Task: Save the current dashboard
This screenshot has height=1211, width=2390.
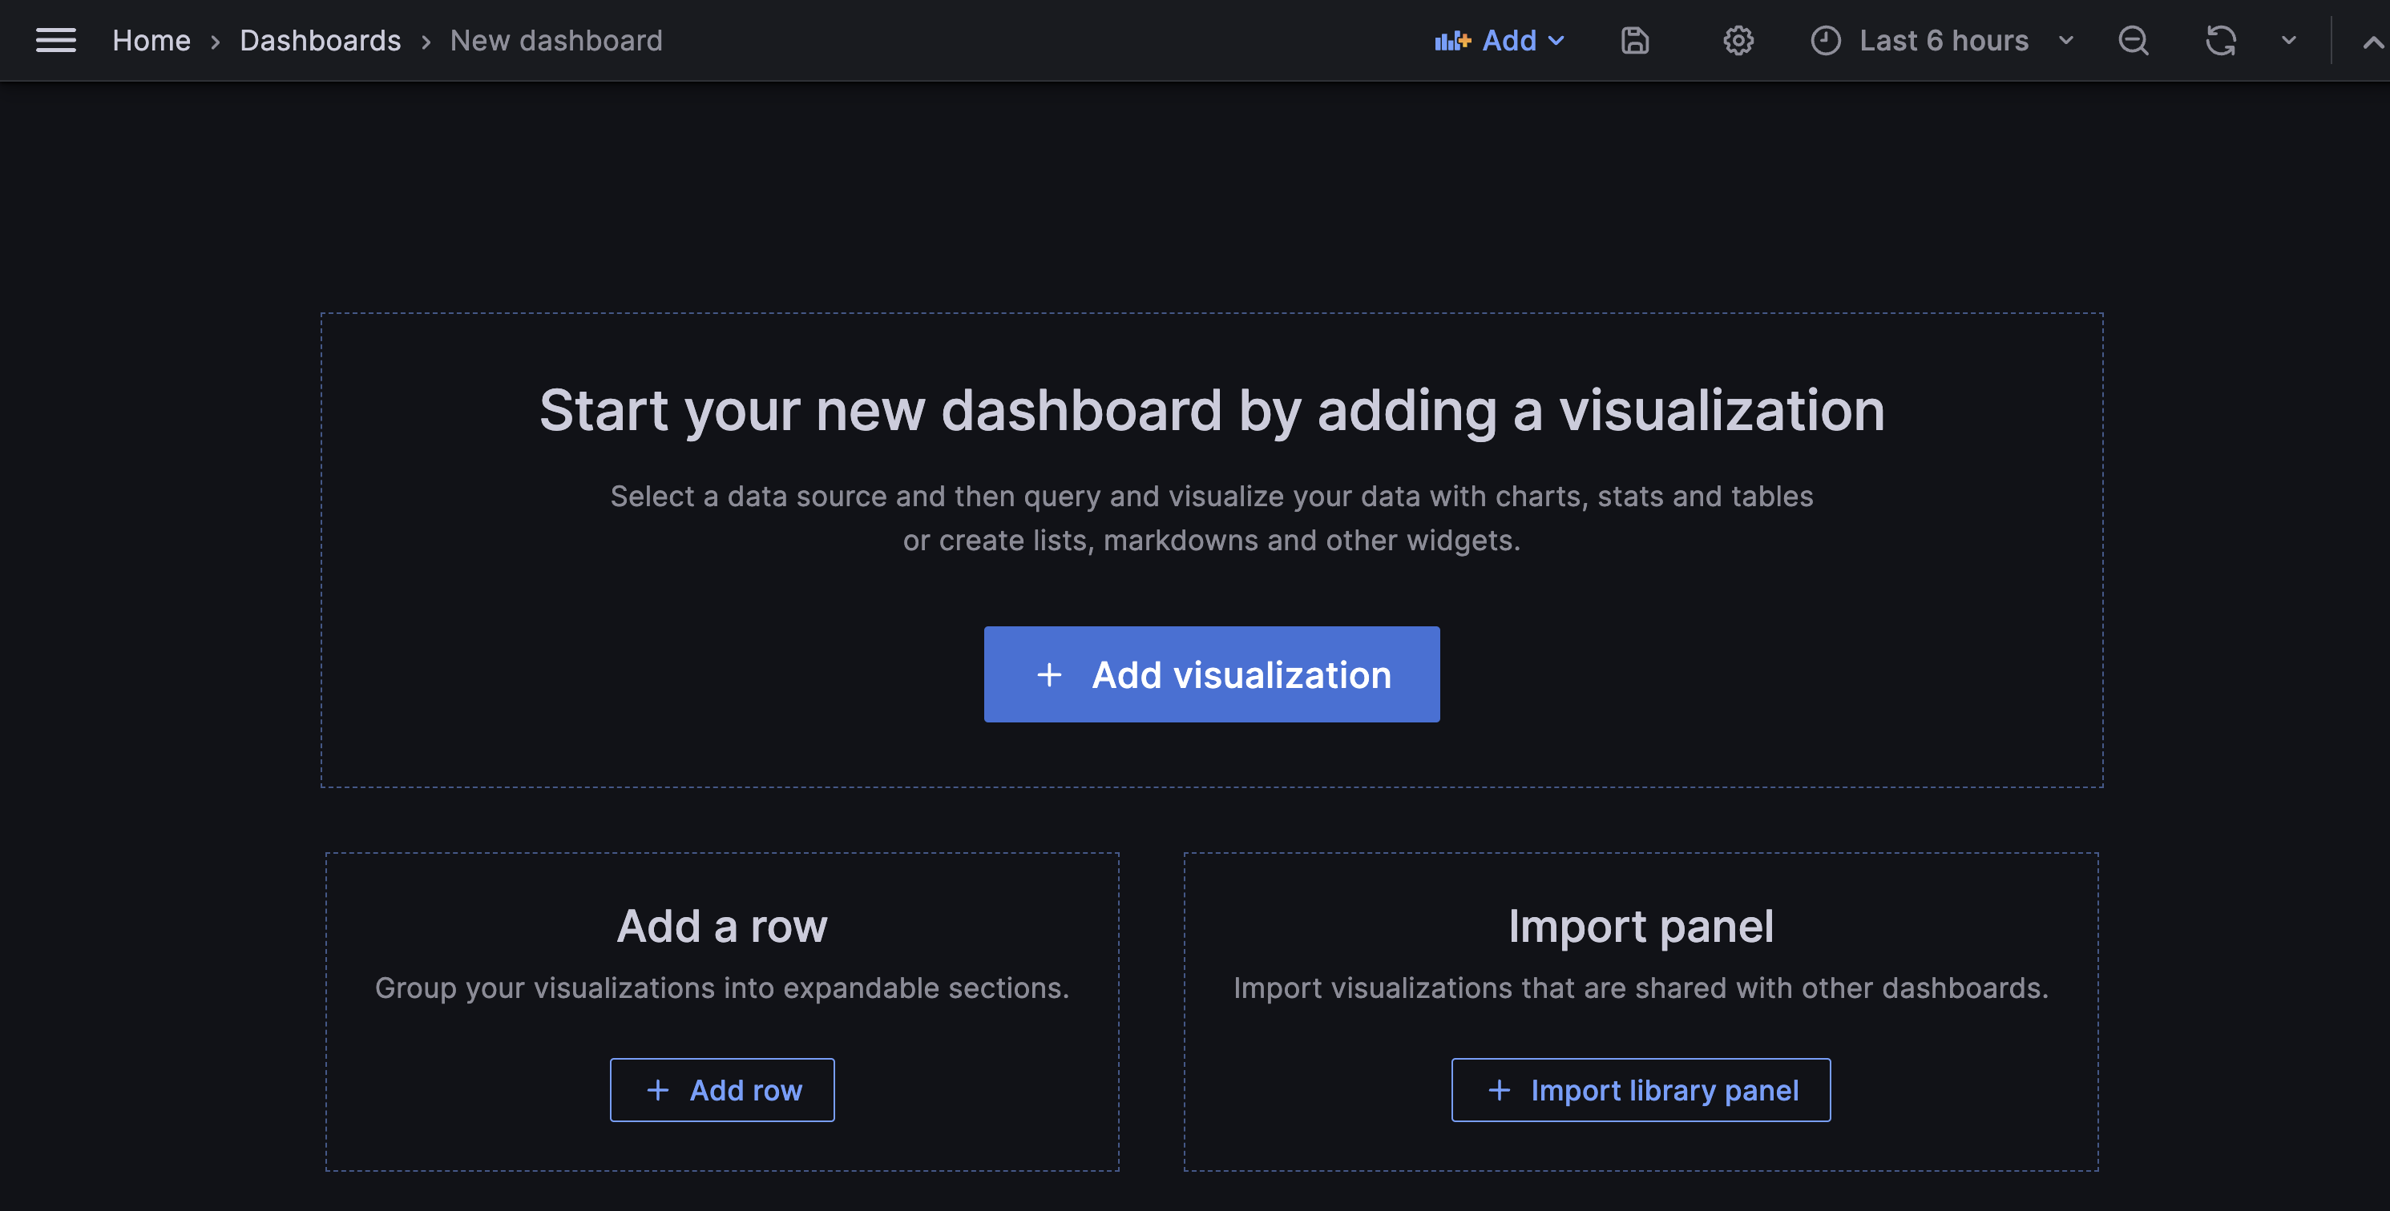Action: [x=1636, y=40]
